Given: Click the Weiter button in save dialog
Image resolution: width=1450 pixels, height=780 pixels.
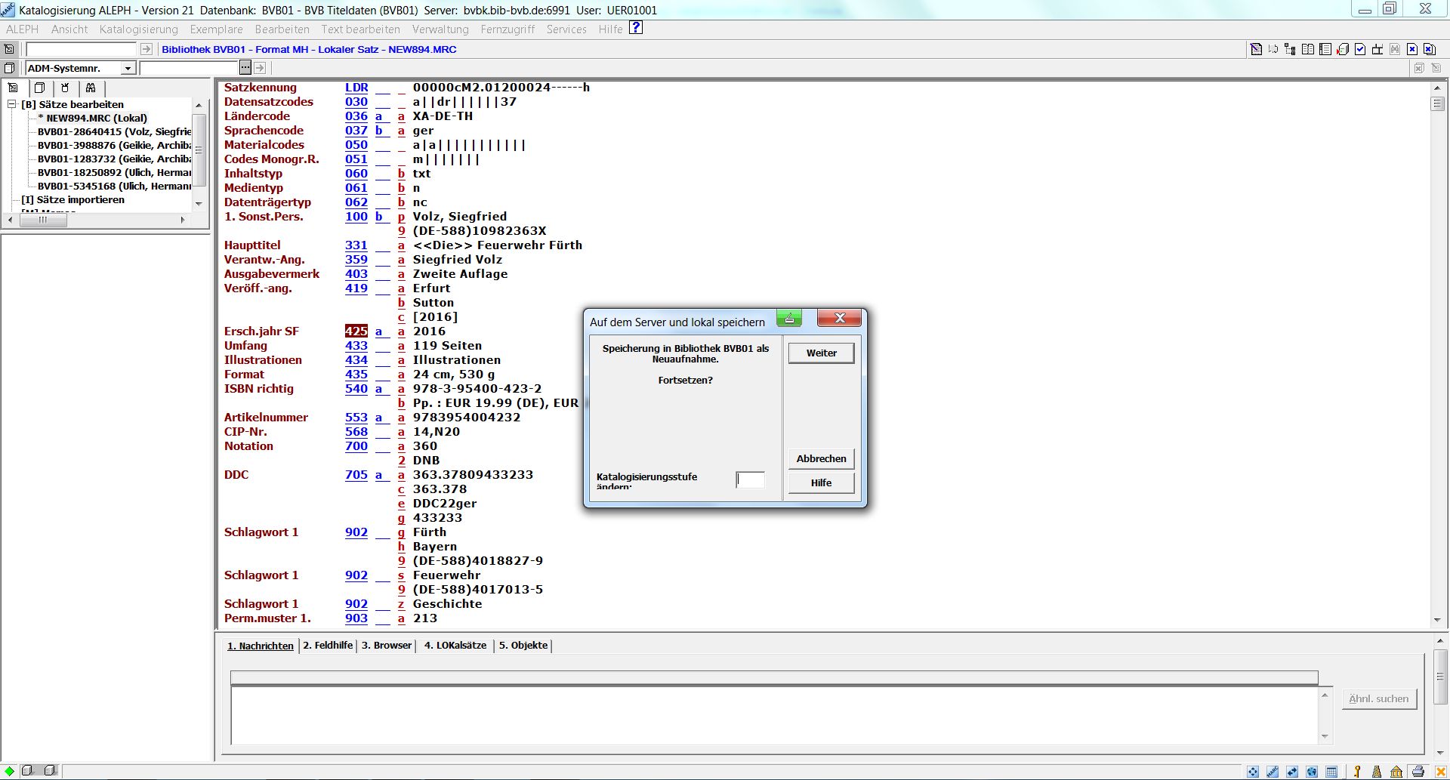Looking at the screenshot, I should pyautogui.click(x=821, y=353).
